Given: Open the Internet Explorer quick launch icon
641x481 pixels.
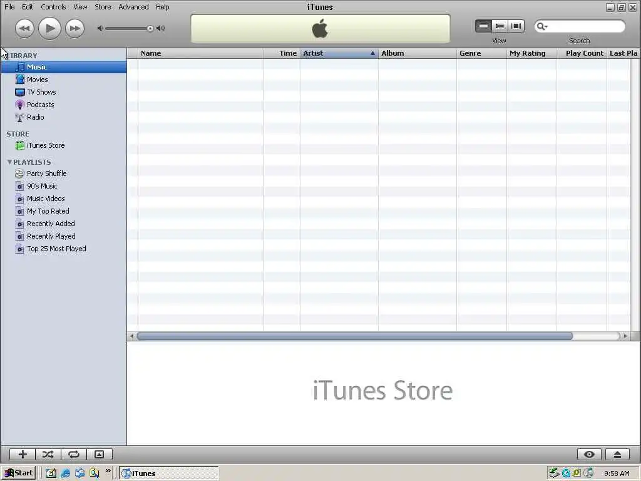Looking at the screenshot, I should [65, 473].
